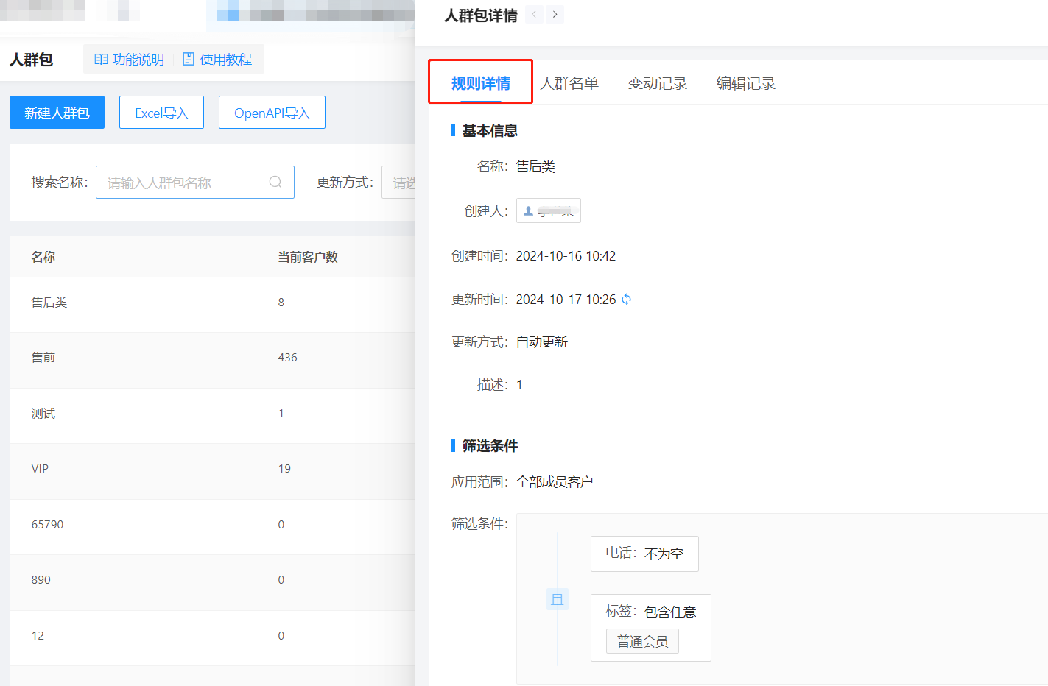This screenshot has height=686, width=1048.
Task: Switch to the 人群名单 tab
Action: (x=569, y=83)
